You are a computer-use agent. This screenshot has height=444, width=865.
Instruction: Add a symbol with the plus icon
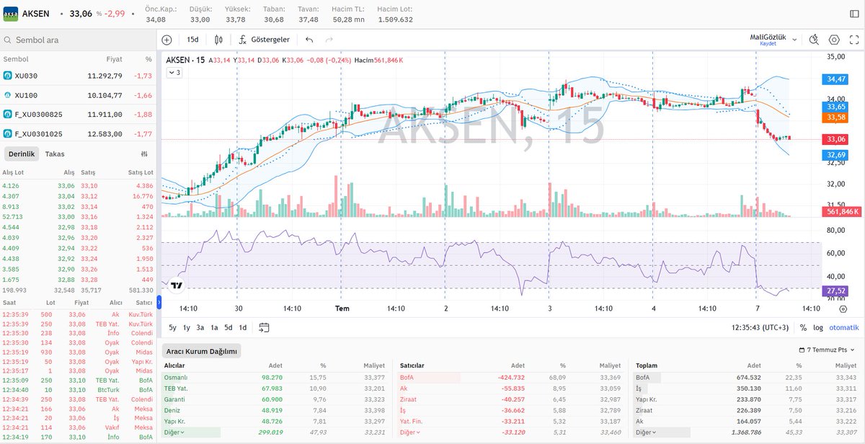(x=167, y=40)
